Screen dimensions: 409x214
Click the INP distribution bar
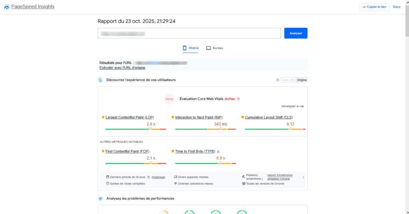(206, 129)
